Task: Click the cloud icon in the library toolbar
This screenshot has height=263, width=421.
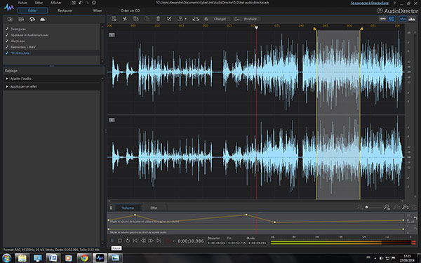Action: [x=43, y=20]
